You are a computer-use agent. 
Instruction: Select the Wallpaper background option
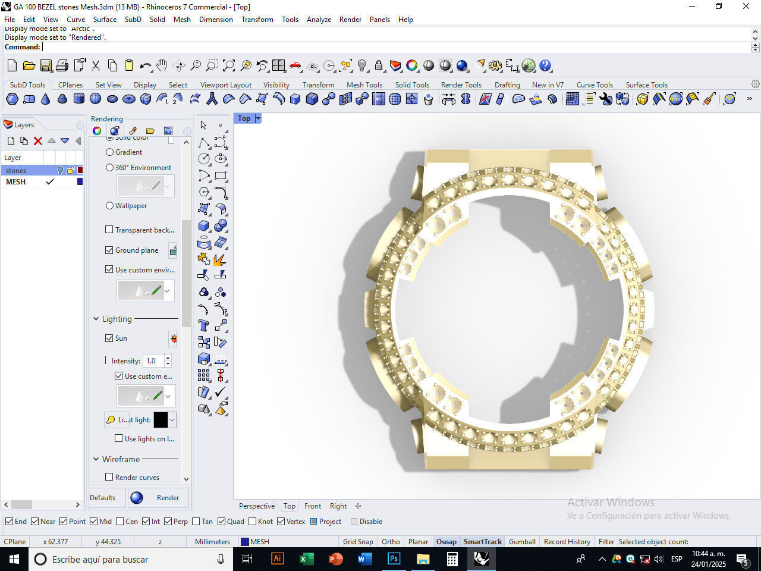click(x=109, y=206)
